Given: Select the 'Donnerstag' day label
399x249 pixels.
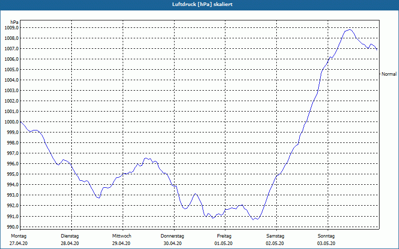Looking at the screenshot, I should tap(172, 236).
